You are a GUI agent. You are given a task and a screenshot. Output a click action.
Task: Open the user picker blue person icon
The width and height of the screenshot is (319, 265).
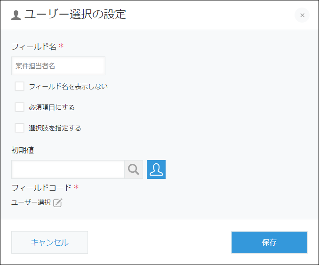(x=156, y=169)
